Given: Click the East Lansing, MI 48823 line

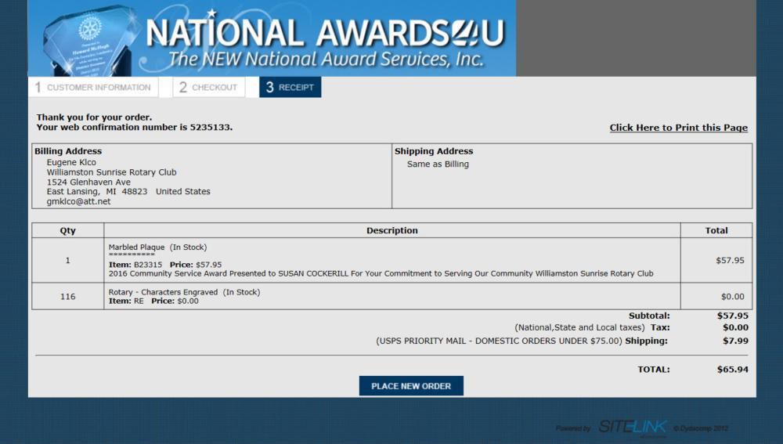Looking at the screenshot, I should [x=128, y=191].
